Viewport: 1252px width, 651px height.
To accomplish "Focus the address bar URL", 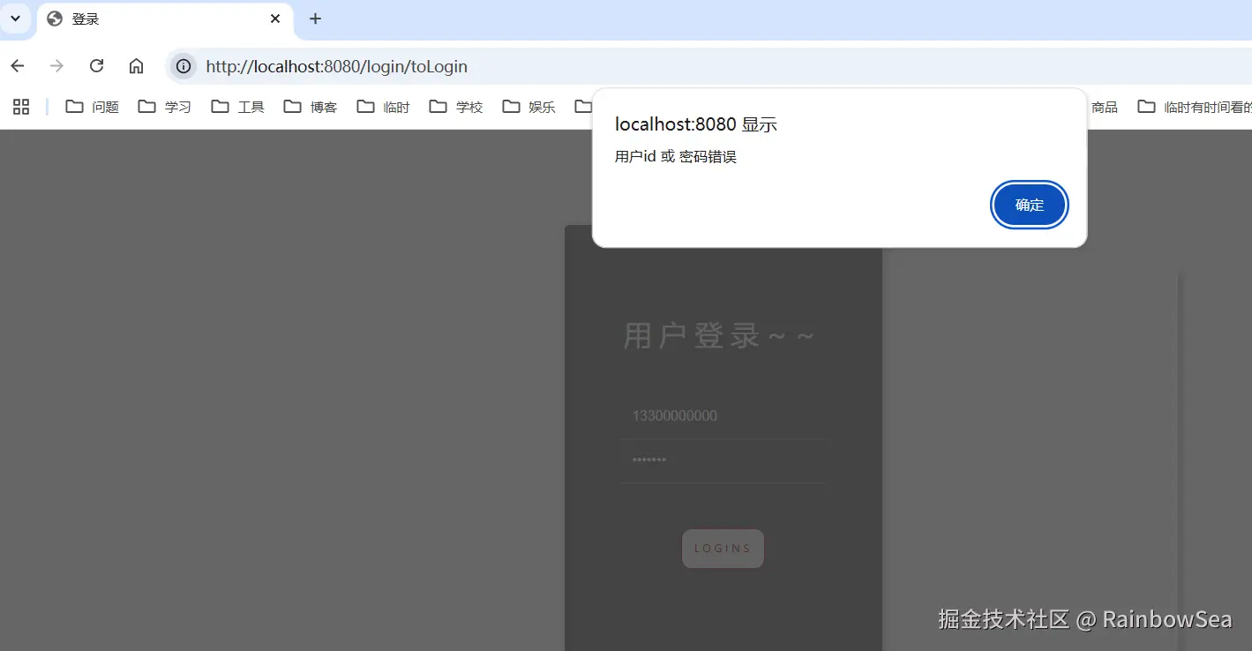I will click(336, 66).
